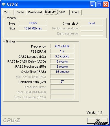This screenshot has width=110, height=126.
Task: Click the Frequency value 402.2 MHz
Action: [62, 46]
